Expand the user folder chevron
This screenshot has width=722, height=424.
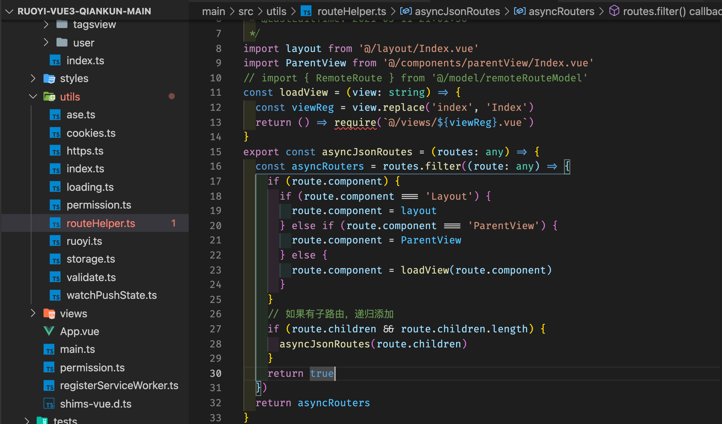(46, 42)
